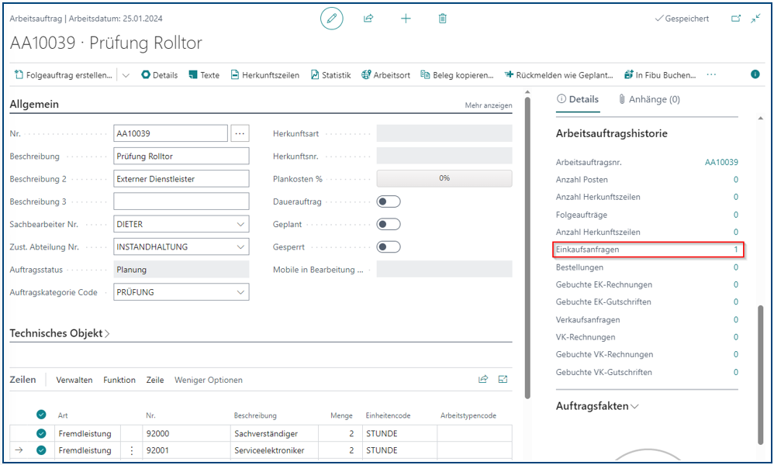The height and width of the screenshot is (465, 774).
Task: Click the Beleg kopieren action
Action: (x=457, y=75)
